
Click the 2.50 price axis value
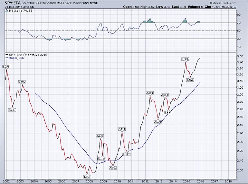(x=240, y=125)
